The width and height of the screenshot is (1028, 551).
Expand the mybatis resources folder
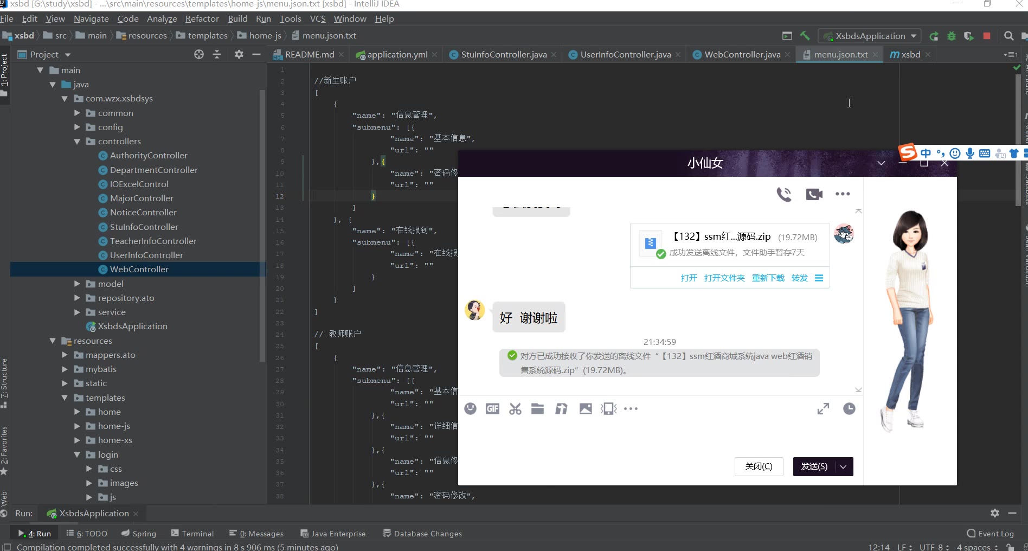tap(65, 369)
